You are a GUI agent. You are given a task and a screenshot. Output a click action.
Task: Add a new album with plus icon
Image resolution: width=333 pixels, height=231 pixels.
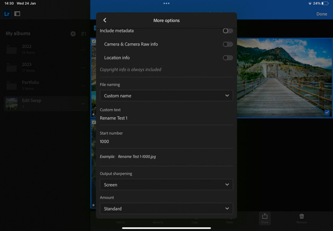click(x=73, y=34)
